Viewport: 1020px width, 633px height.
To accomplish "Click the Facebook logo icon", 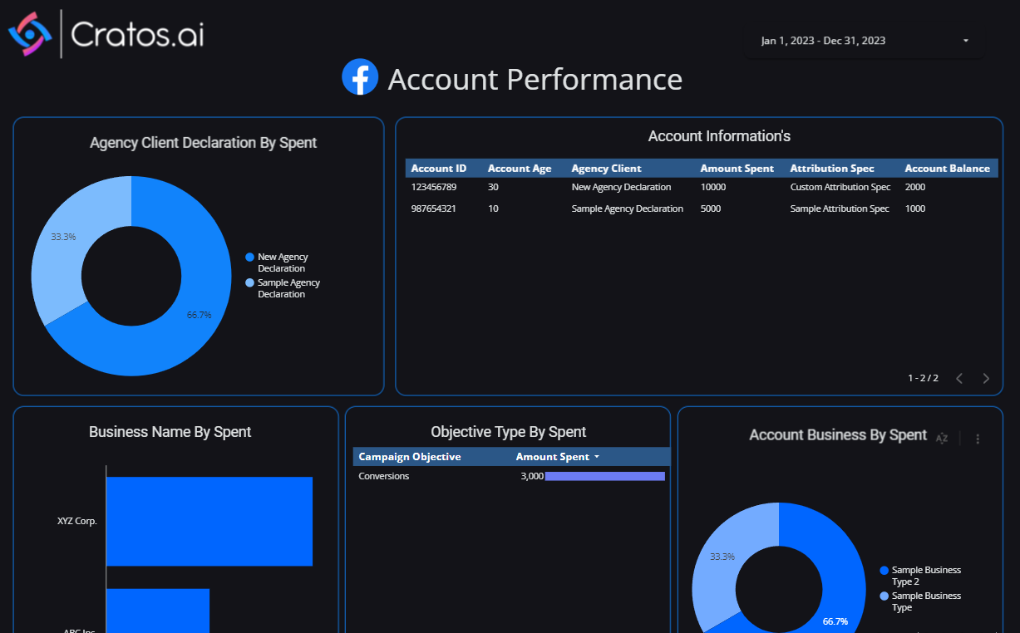I will click(x=360, y=76).
